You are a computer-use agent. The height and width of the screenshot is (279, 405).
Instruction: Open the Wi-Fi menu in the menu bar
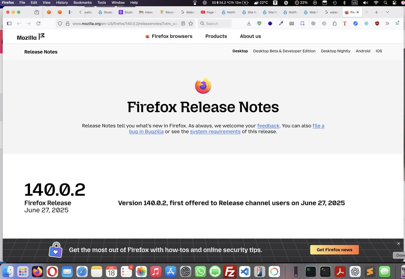376,2
